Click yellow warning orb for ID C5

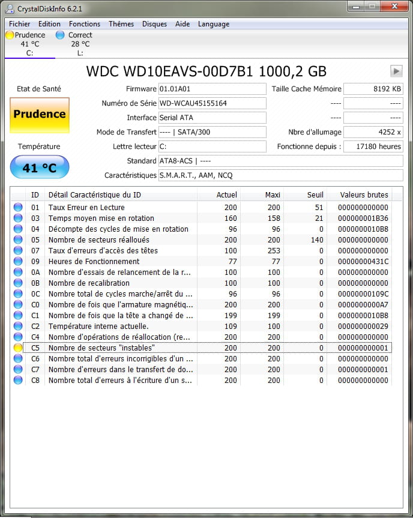click(18, 348)
